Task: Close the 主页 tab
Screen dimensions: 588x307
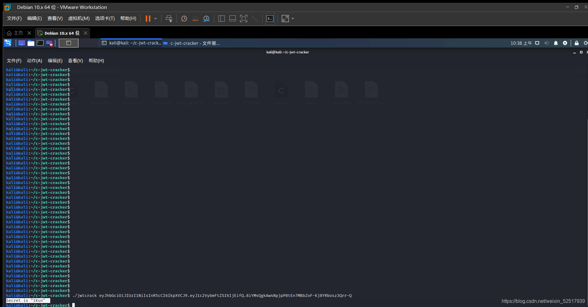Action: click(x=29, y=33)
